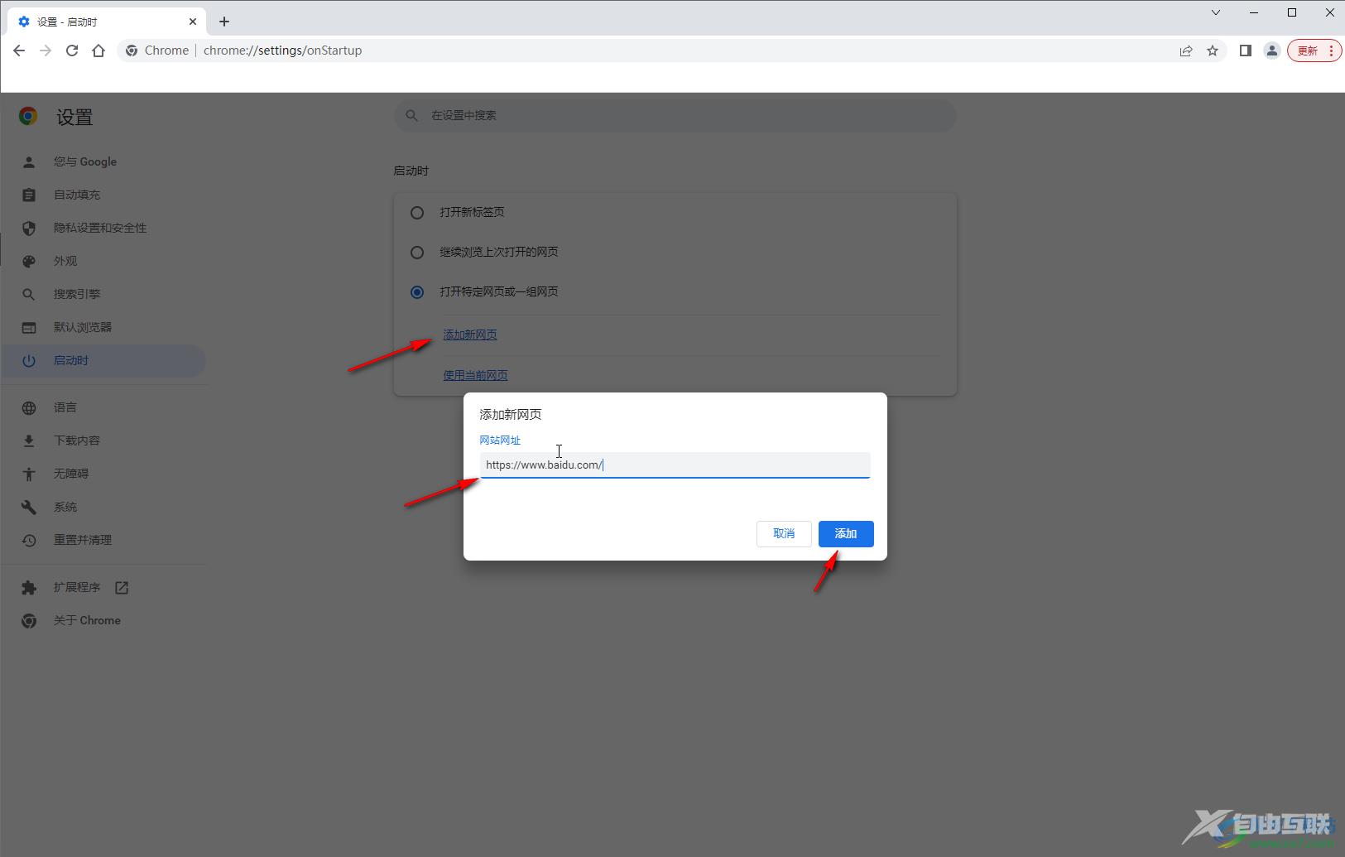The width and height of the screenshot is (1345, 857).
Task: Click the blue 添加 button
Action: 846,534
